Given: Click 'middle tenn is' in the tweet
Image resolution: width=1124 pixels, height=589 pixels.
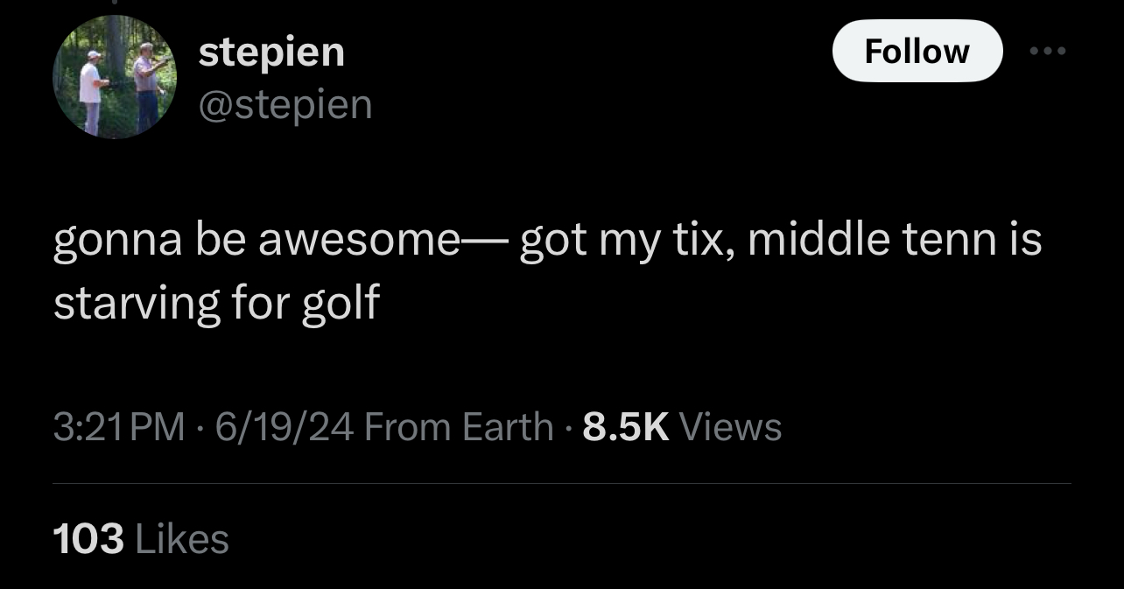Looking at the screenshot, I should (x=895, y=240).
